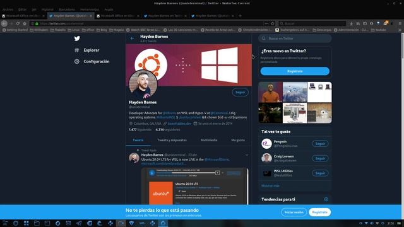404x227 pixels.
Task: Follow Craig Loewen with Seguir button
Action: click(320, 158)
